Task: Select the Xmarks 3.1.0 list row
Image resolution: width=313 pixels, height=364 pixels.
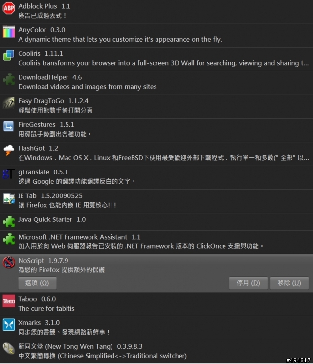Action: pos(156,328)
